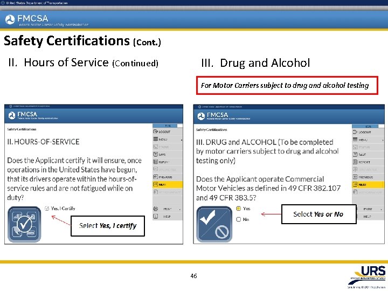Click PRINT label in Hours-of-Service panel sidebar

168,209
